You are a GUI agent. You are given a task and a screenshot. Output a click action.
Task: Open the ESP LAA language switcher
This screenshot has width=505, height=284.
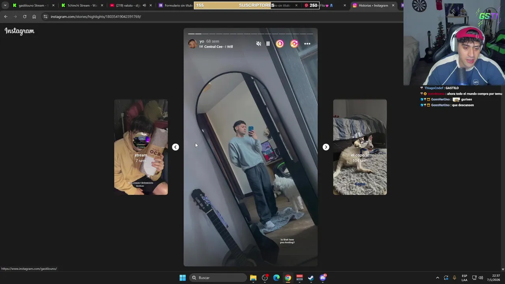coord(464,278)
